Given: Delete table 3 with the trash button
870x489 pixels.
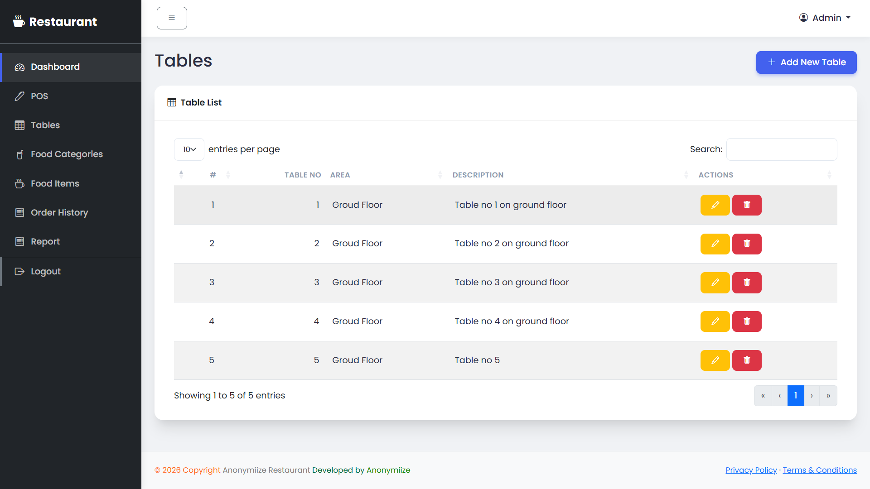Looking at the screenshot, I should [x=747, y=283].
